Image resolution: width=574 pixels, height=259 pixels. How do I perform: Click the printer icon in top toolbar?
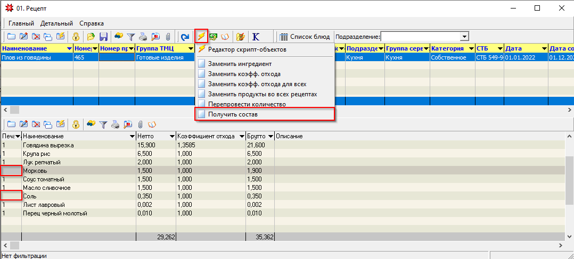click(x=144, y=37)
